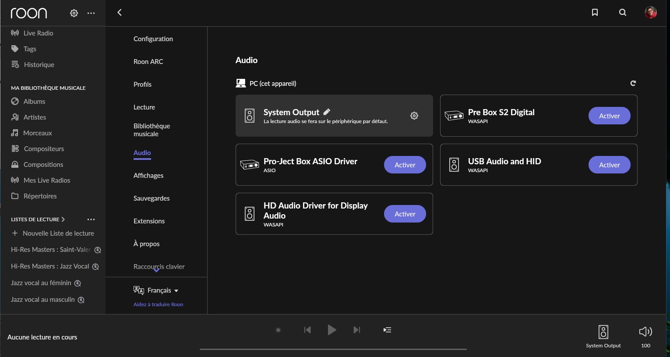
Task: Open Jazz vocal au masculin playlist
Action: [43, 300]
